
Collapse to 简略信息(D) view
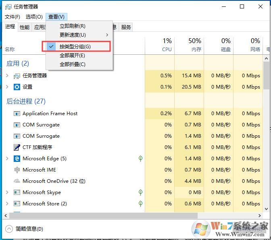[24, 229]
